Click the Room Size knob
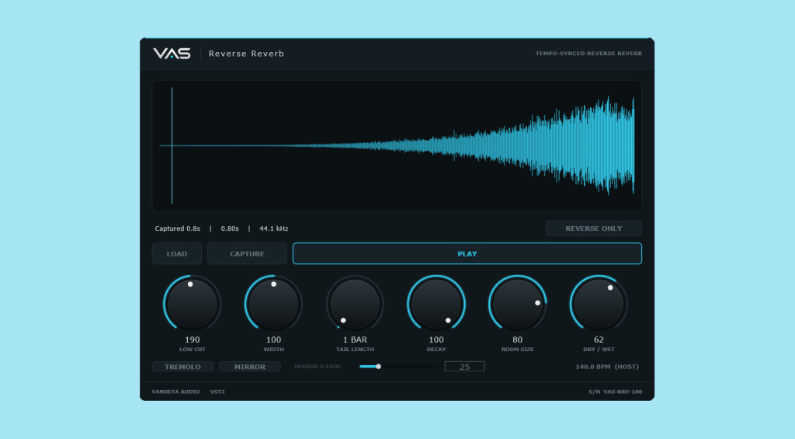 tap(517, 304)
